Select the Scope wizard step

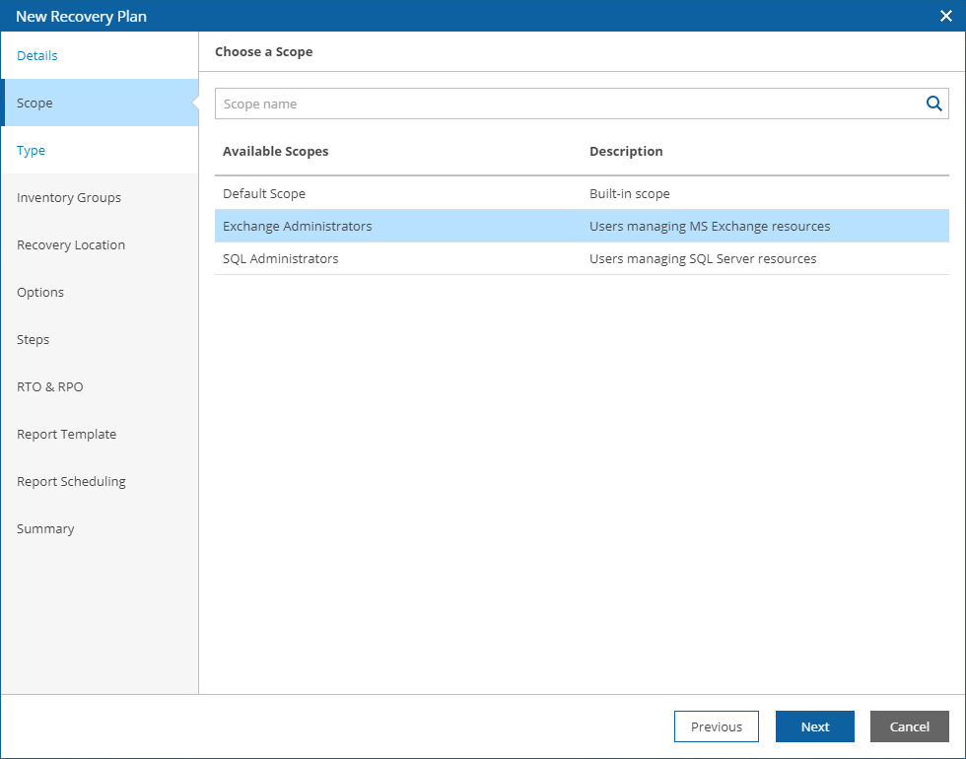(34, 103)
